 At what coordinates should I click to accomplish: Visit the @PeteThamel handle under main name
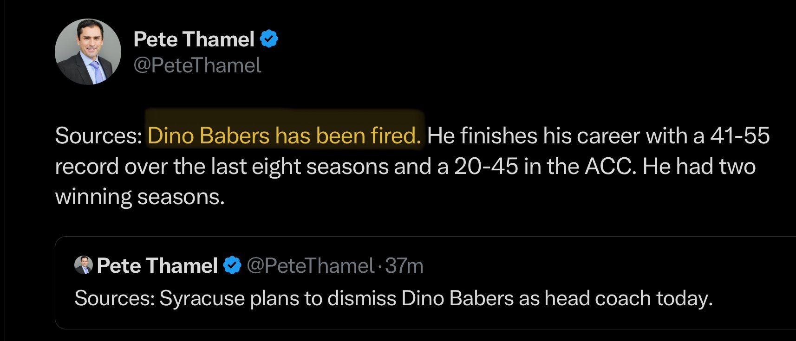pyautogui.click(x=197, y=65)
